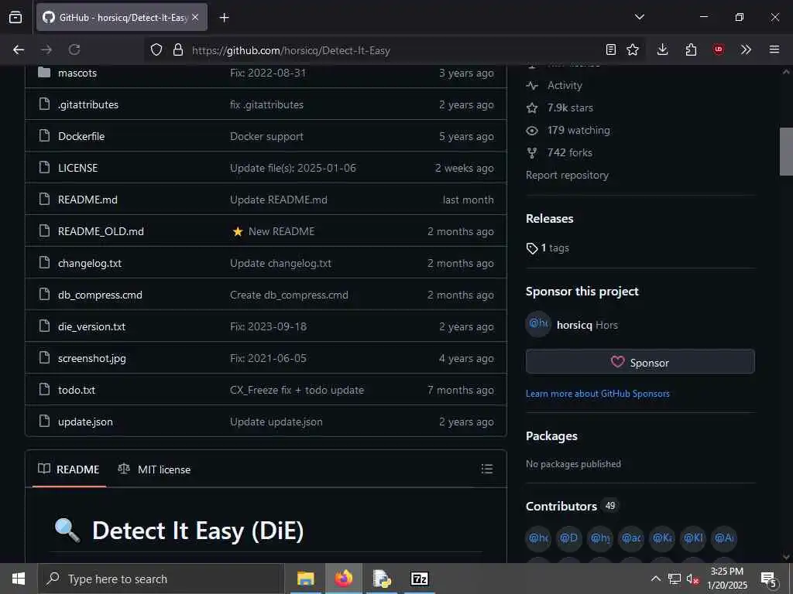The image size is (793, 594).
Task: Open die_version.txt file
Action: [x=91, y=327]
